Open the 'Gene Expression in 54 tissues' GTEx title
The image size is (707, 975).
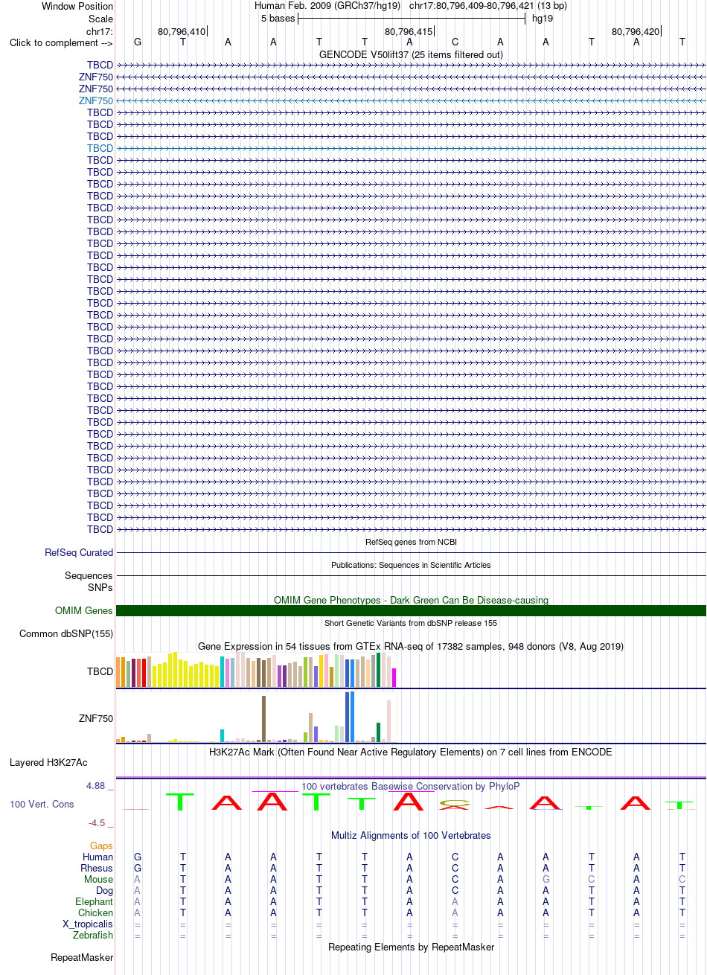tap(411, 646)
